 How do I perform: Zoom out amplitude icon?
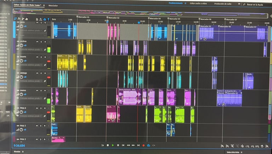point(227,146)
